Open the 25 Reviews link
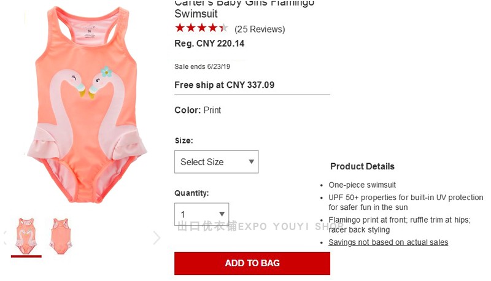Image resolution: width=491 pixels, height=281 pixels. (x=260, y=29)
